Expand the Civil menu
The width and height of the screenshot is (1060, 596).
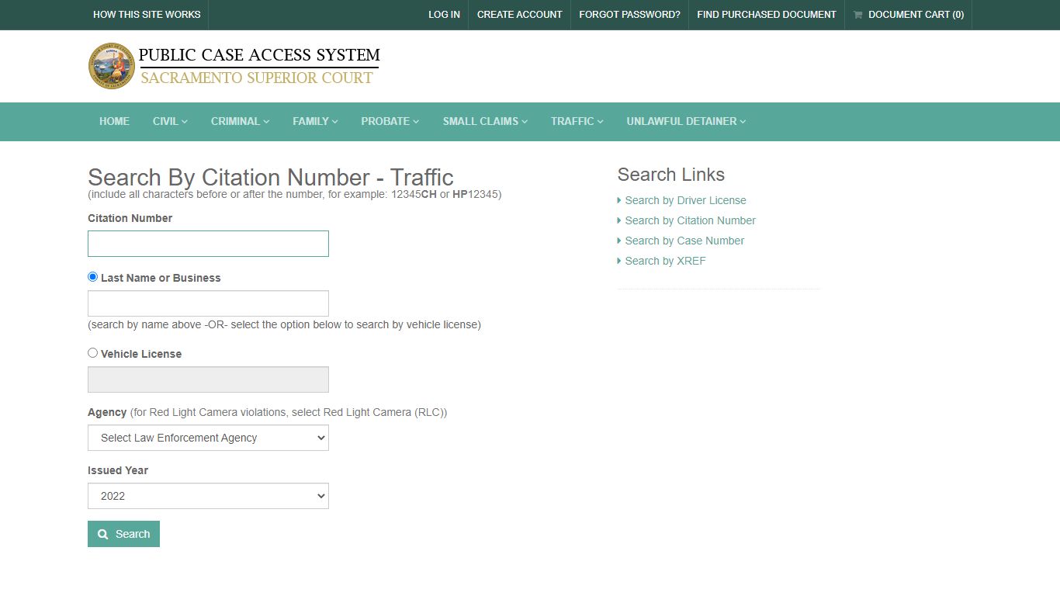coord(170,121)
